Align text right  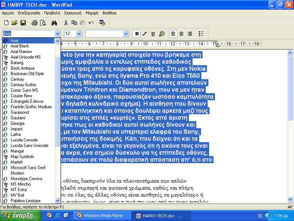(x=190, y=34)
